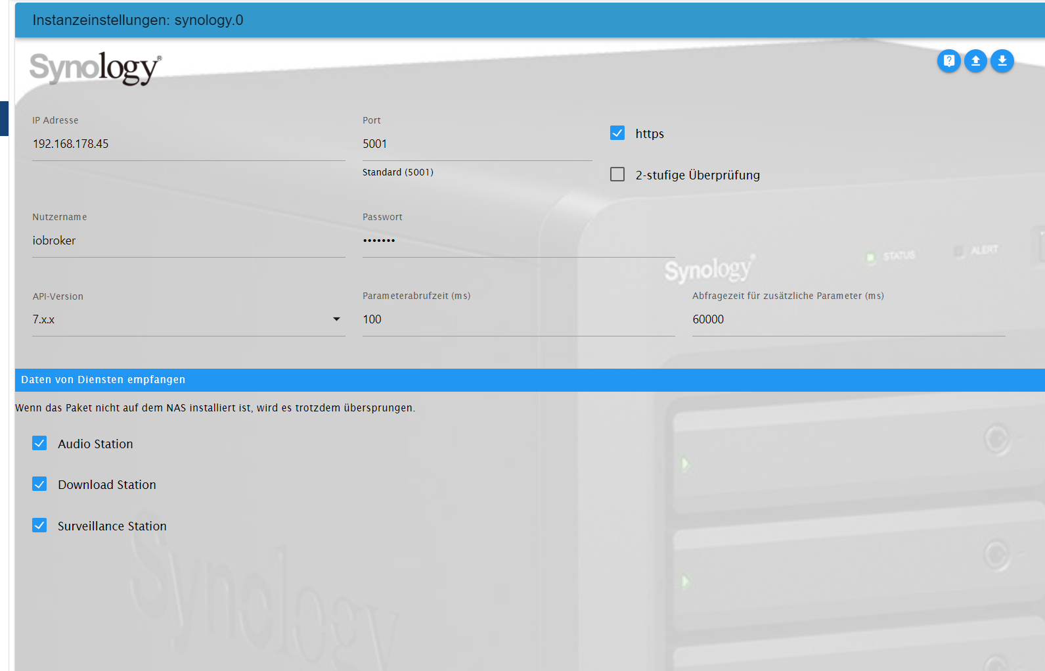Click the download configuration icon
The height and width of the screenshot is (671, 1045).
point(1002,61)
